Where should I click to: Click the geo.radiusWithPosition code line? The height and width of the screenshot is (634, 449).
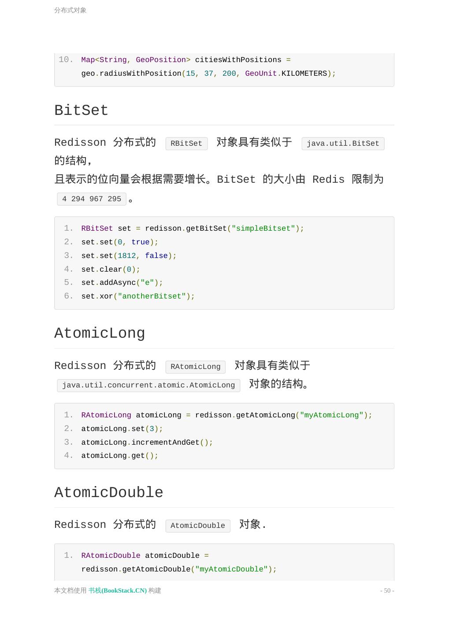point(208,74)
